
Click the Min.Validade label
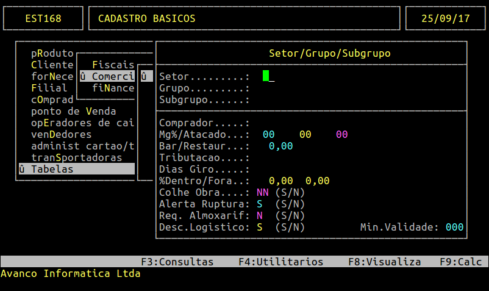point(400,227)
